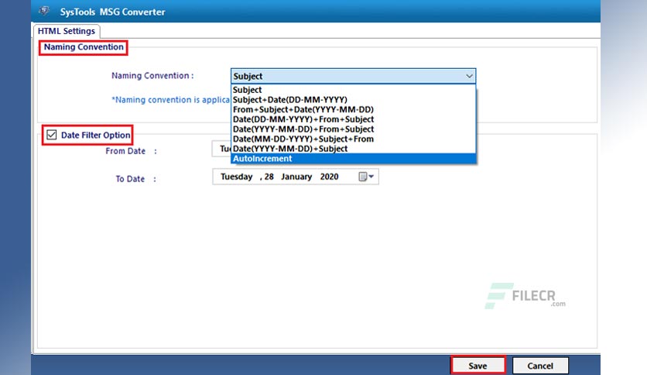The width and height of the screenshot is (647, 375).
Task: Select the AutoIncrement naming option
Action: (x=353, y=159)
